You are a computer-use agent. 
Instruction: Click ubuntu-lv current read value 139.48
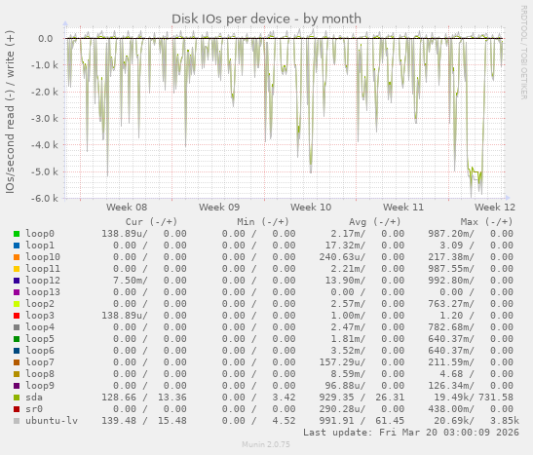pos(119,421)
